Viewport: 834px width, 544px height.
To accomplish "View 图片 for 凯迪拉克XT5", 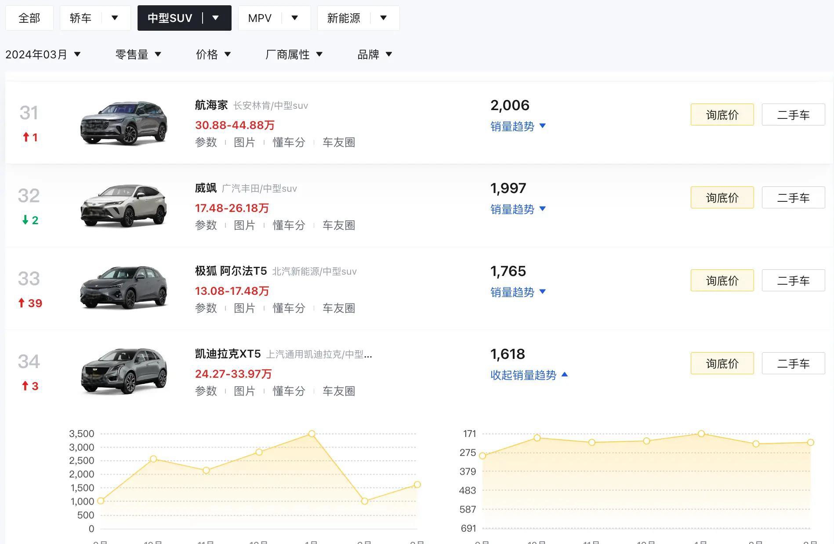I will coord(244,391).
